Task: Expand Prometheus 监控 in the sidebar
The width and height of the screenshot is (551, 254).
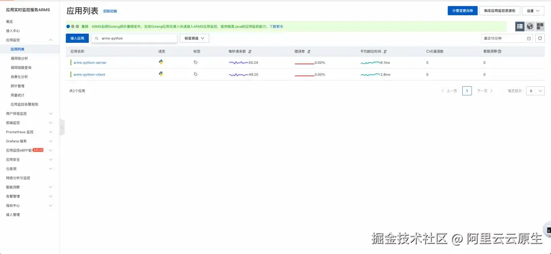Action: tap(50, 132)
